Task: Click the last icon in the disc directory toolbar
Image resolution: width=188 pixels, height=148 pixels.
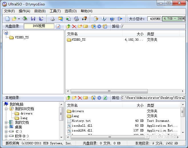Action: (105, 26)
